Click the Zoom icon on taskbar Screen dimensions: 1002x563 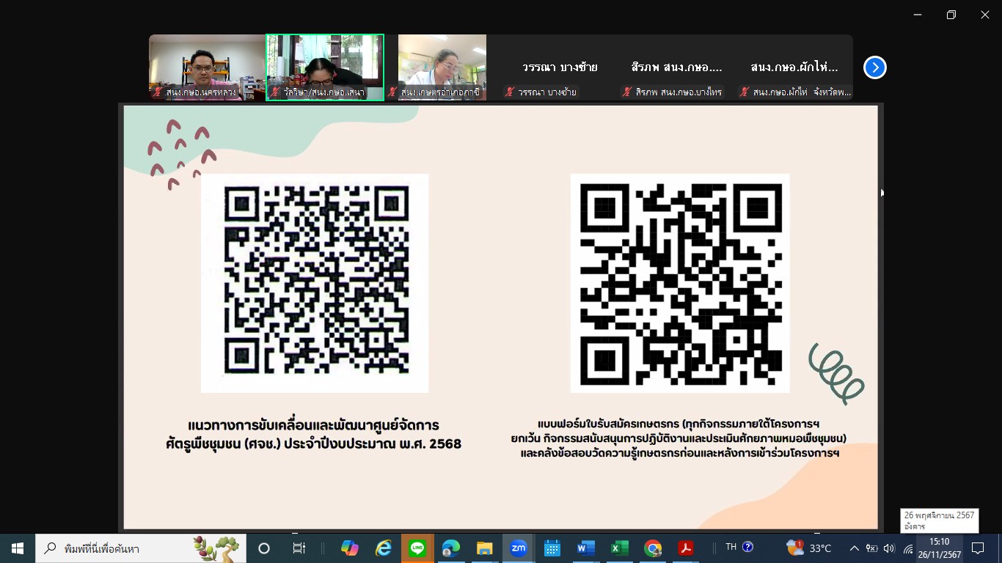click(519, 548)
